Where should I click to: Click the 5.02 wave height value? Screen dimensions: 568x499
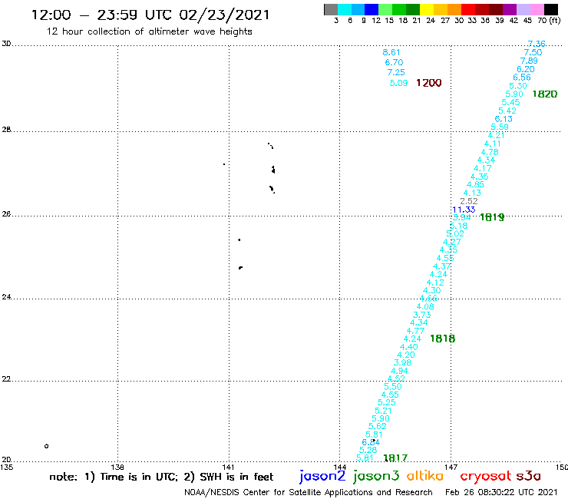(x=455, y=233)
